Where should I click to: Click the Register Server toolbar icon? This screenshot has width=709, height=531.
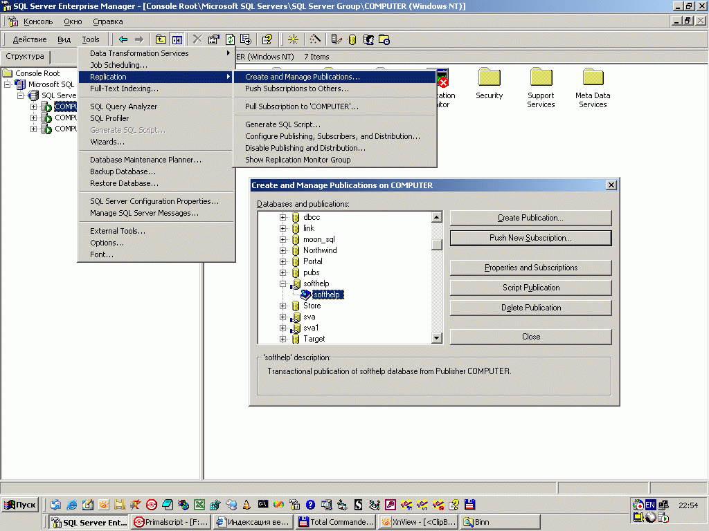tap(336, 39)
